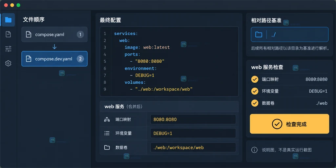336x168 pixels.
Task: Click code line "ports:"
Action: (133, 54)
